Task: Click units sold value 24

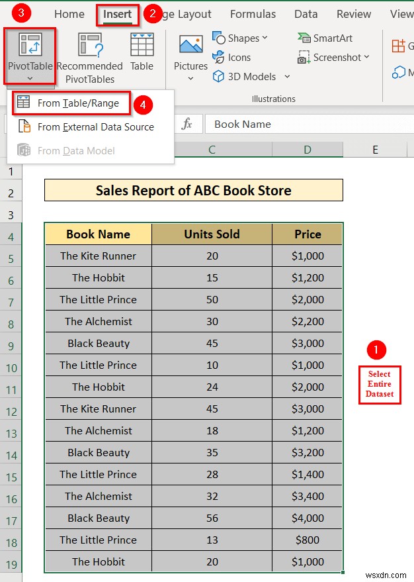Action: pos(212,387)
